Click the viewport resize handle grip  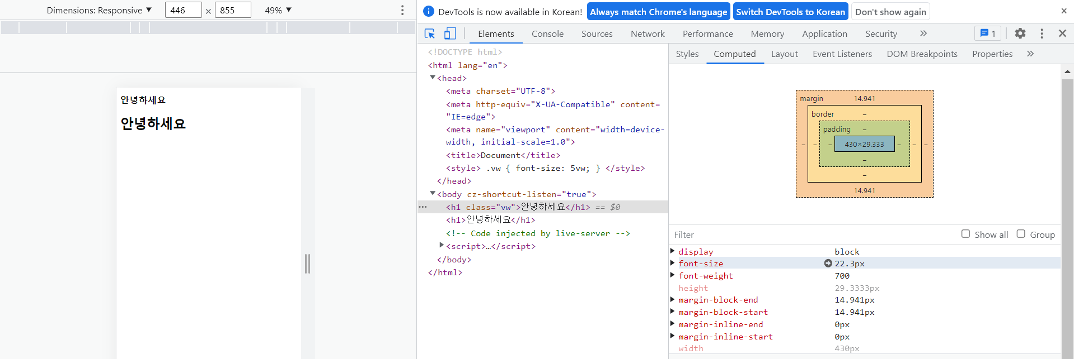pyautogui.click(x=307, y=264)
